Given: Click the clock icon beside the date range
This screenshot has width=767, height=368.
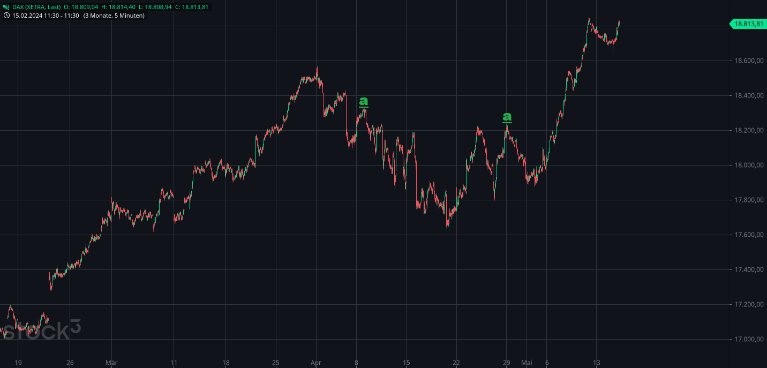Looking at the screenshot, I should (x=6, y=15).
